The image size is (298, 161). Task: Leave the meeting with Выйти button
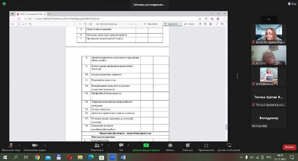(289, 147)
